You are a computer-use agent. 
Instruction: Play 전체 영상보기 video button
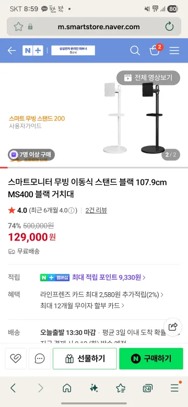148,78
